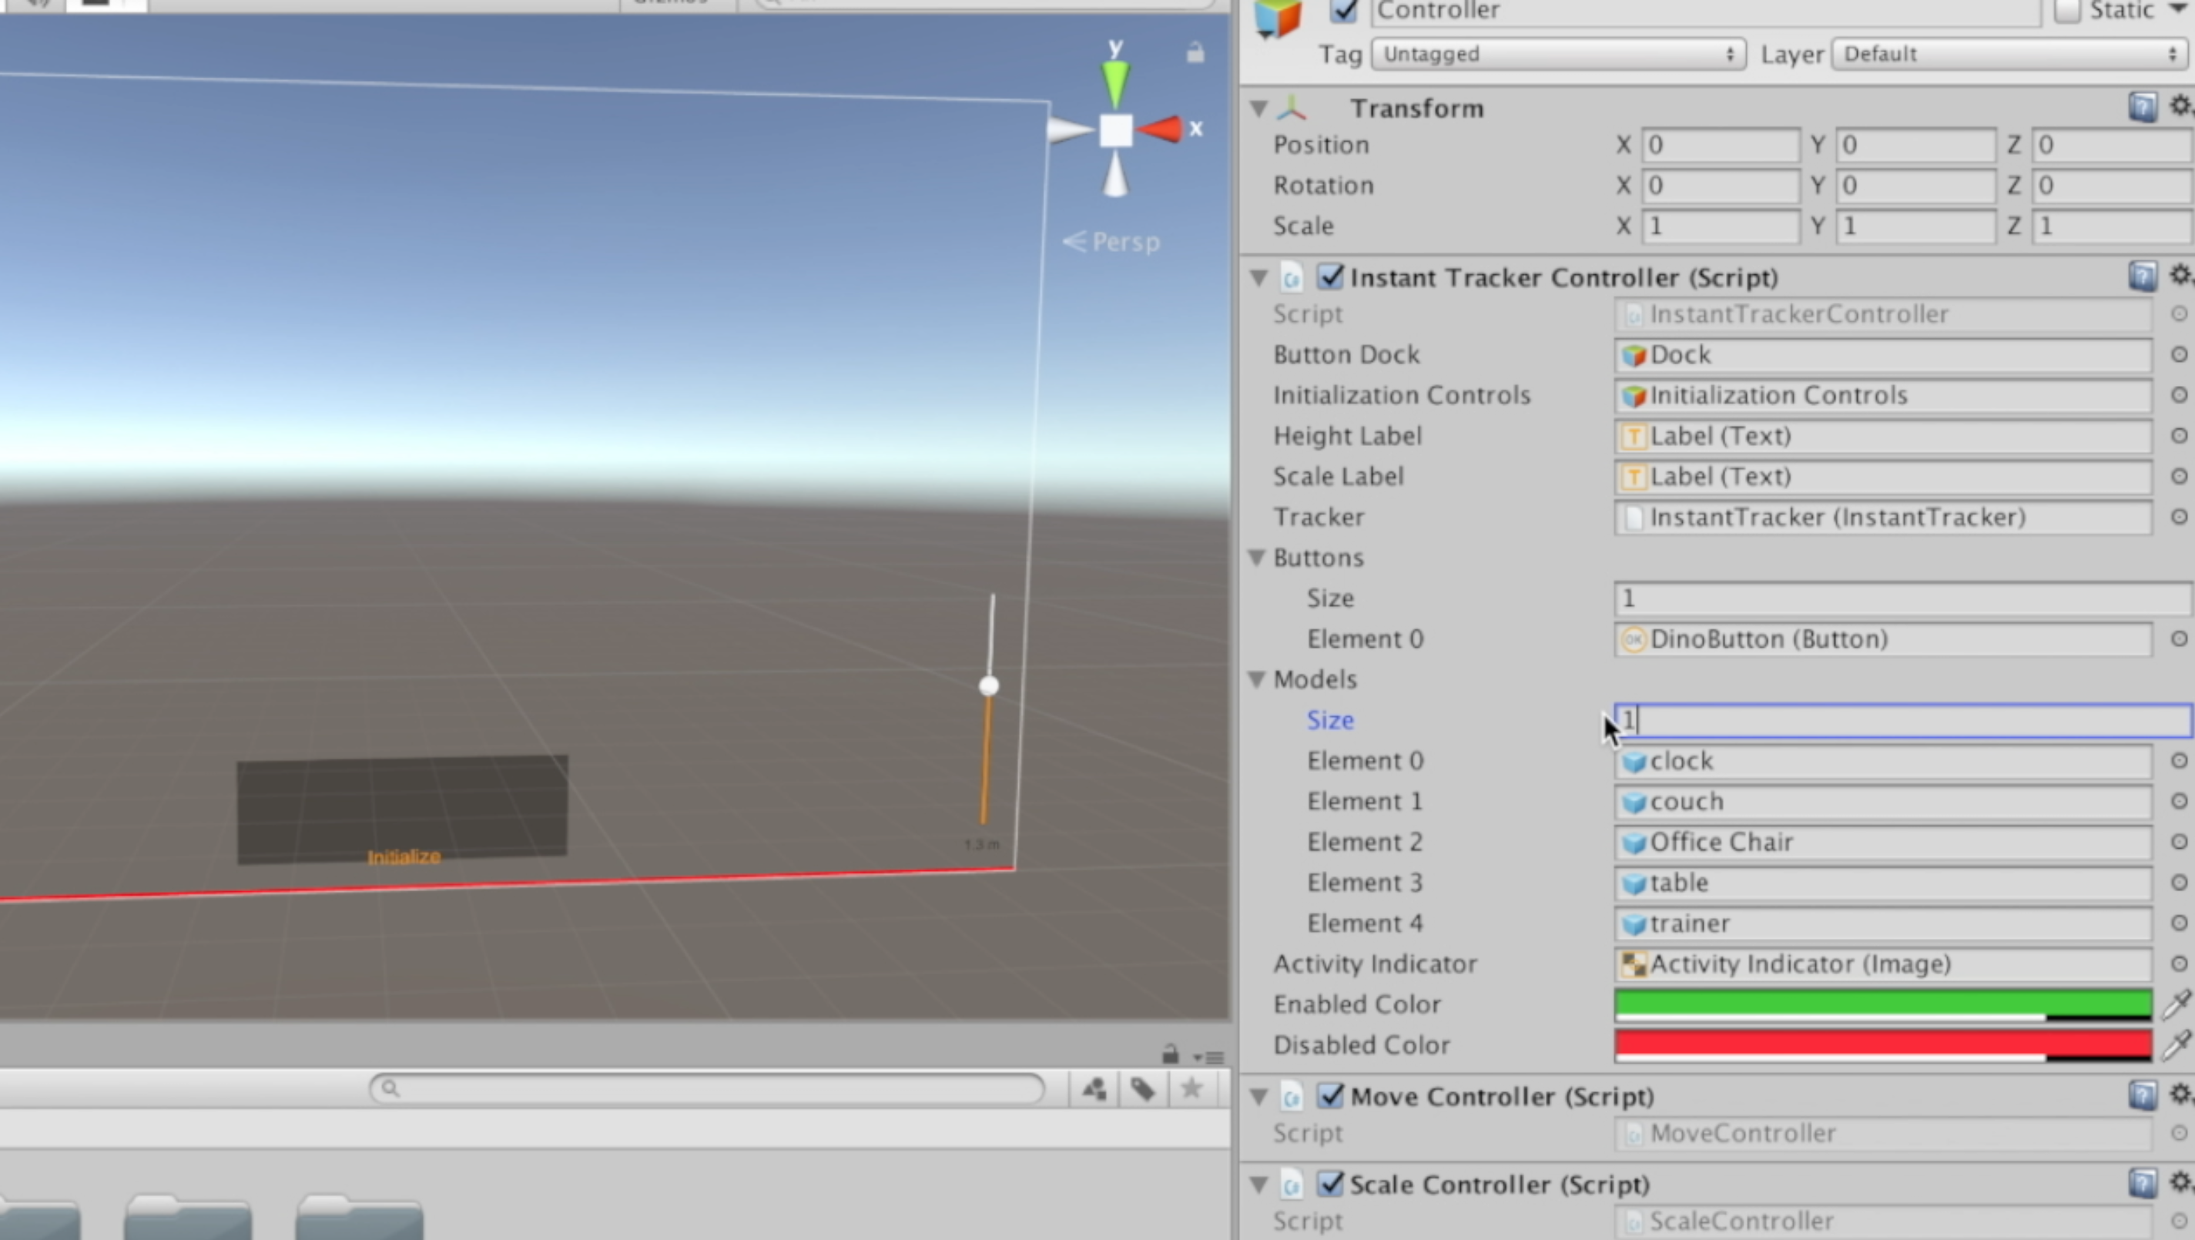Image resolution: width=2195 pixels, height=1240 pixels.
Task: Click the red X axis gizmo cone
Action: tap(1161, 129)
